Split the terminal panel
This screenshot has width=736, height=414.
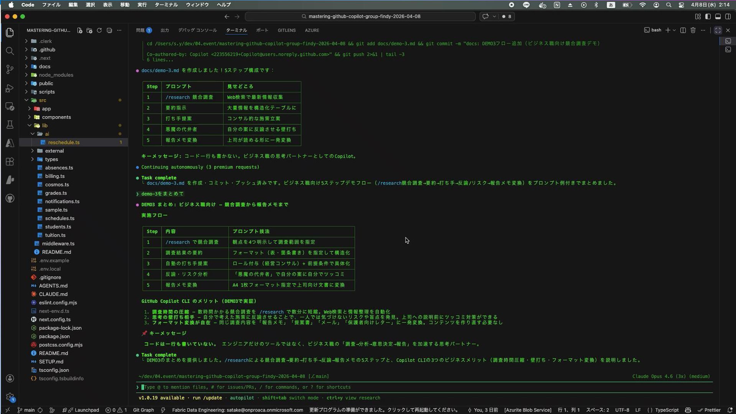click(x=683, y=30)
